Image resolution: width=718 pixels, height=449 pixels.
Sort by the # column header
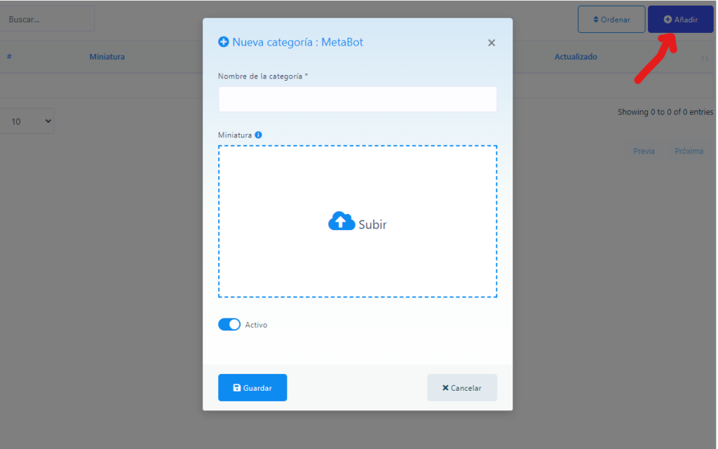[x=9, y=56]
